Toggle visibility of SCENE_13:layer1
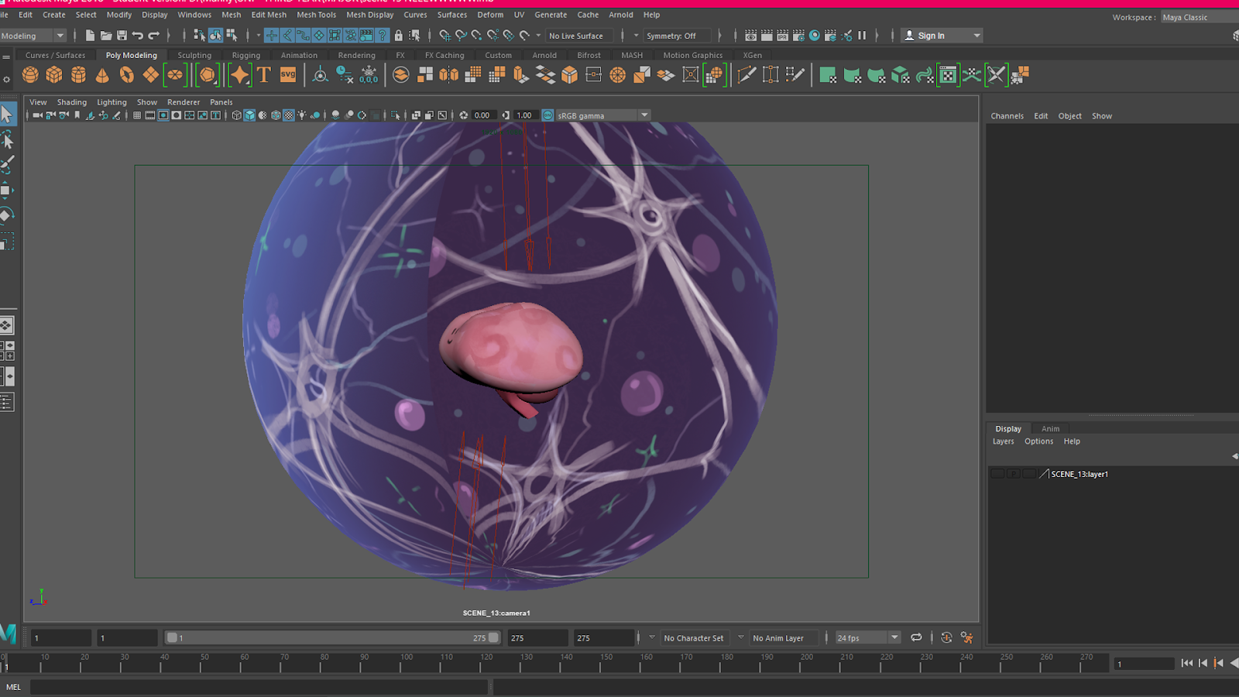Screen dimensions: 1239x697 [x=997, y=473]
